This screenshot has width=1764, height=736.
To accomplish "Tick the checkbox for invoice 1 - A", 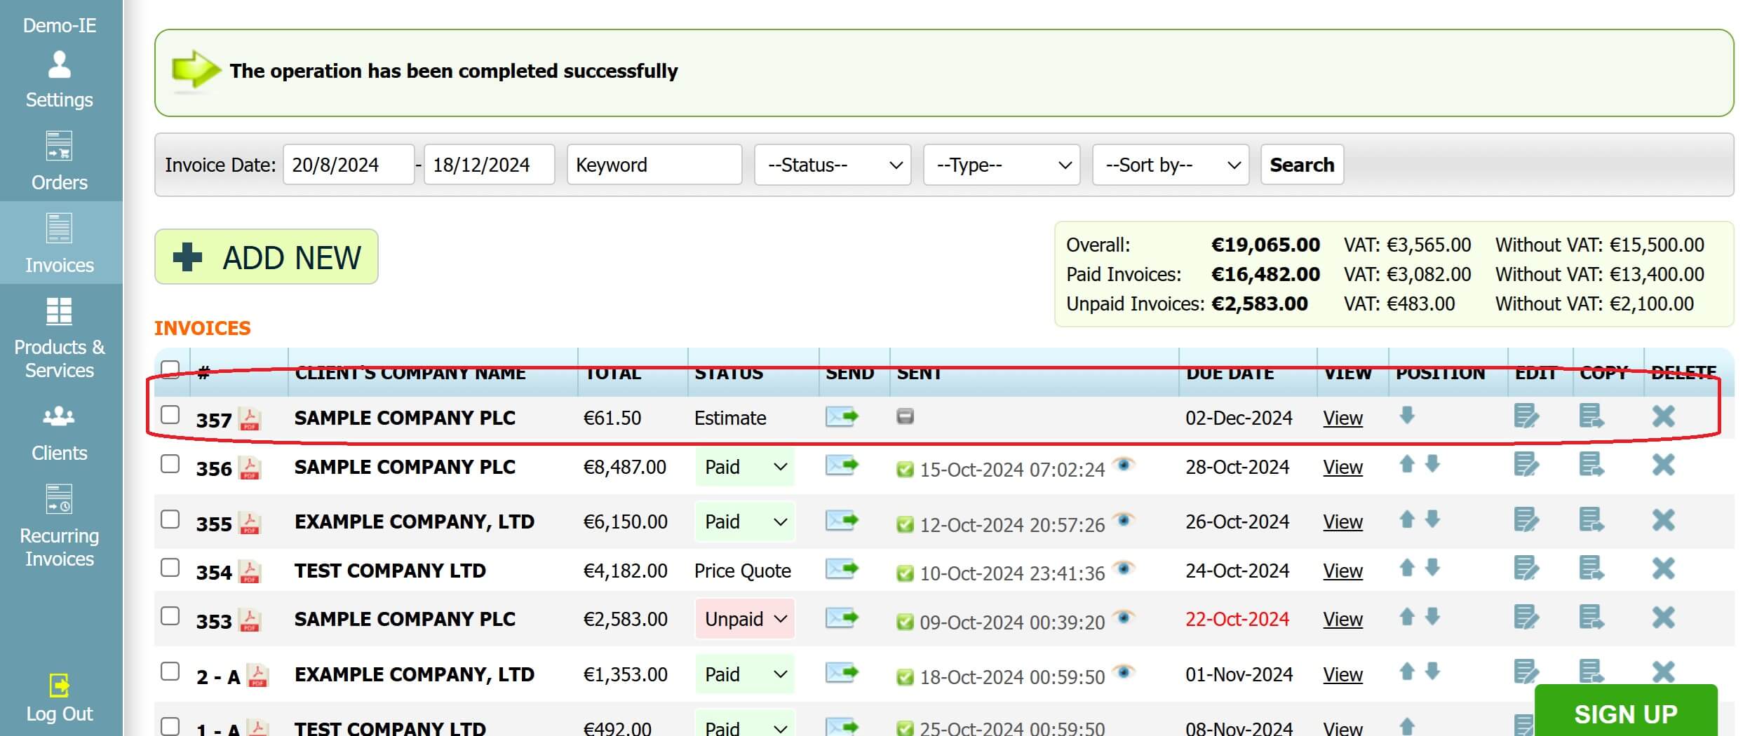I will [x=170, y=725].
